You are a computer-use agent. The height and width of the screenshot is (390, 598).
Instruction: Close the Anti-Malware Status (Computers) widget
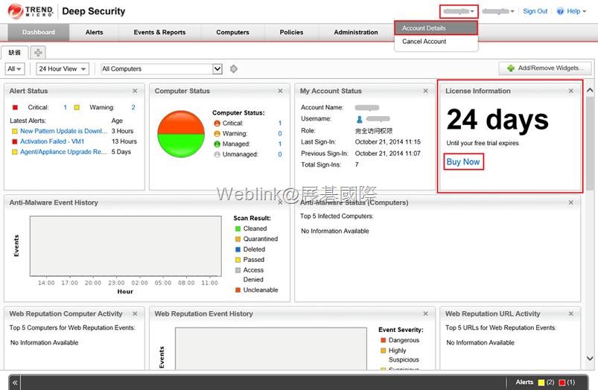(570, 202)
